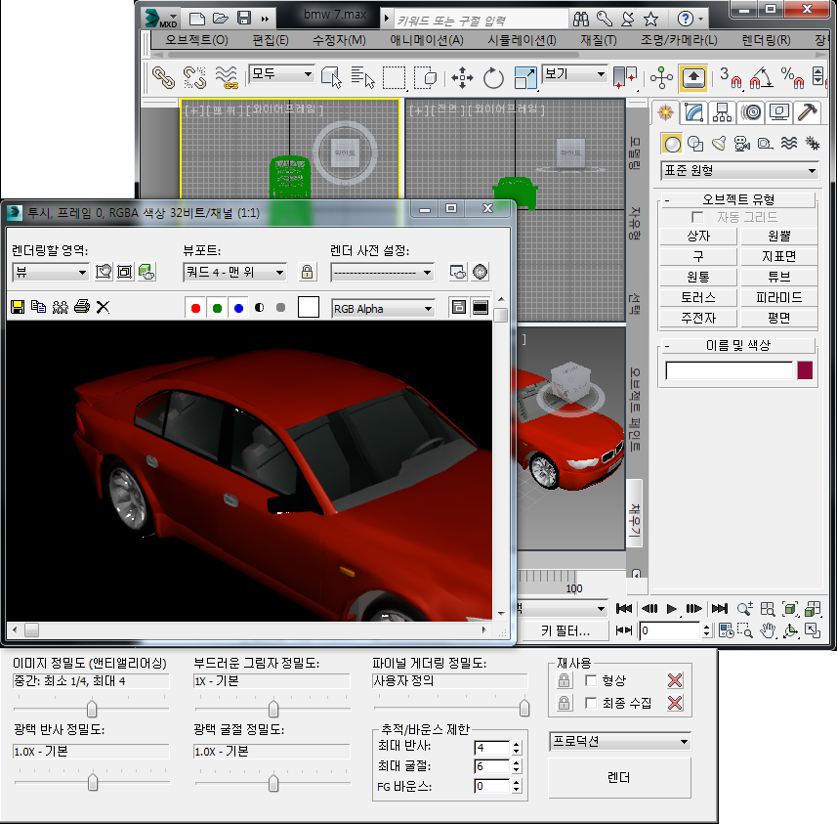Toggle the 3D Snaps magnet icon
The image size is (837, 824).
[731, 77]
